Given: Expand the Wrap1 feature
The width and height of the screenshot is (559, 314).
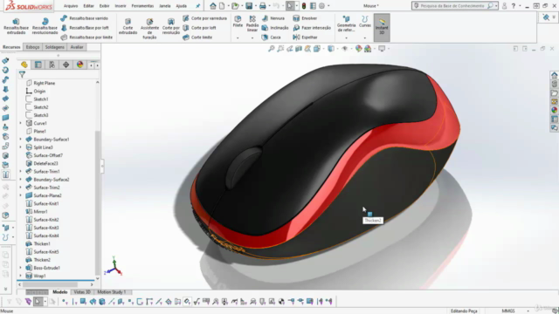Looking at the screenshot, I should tap(20, 276).
